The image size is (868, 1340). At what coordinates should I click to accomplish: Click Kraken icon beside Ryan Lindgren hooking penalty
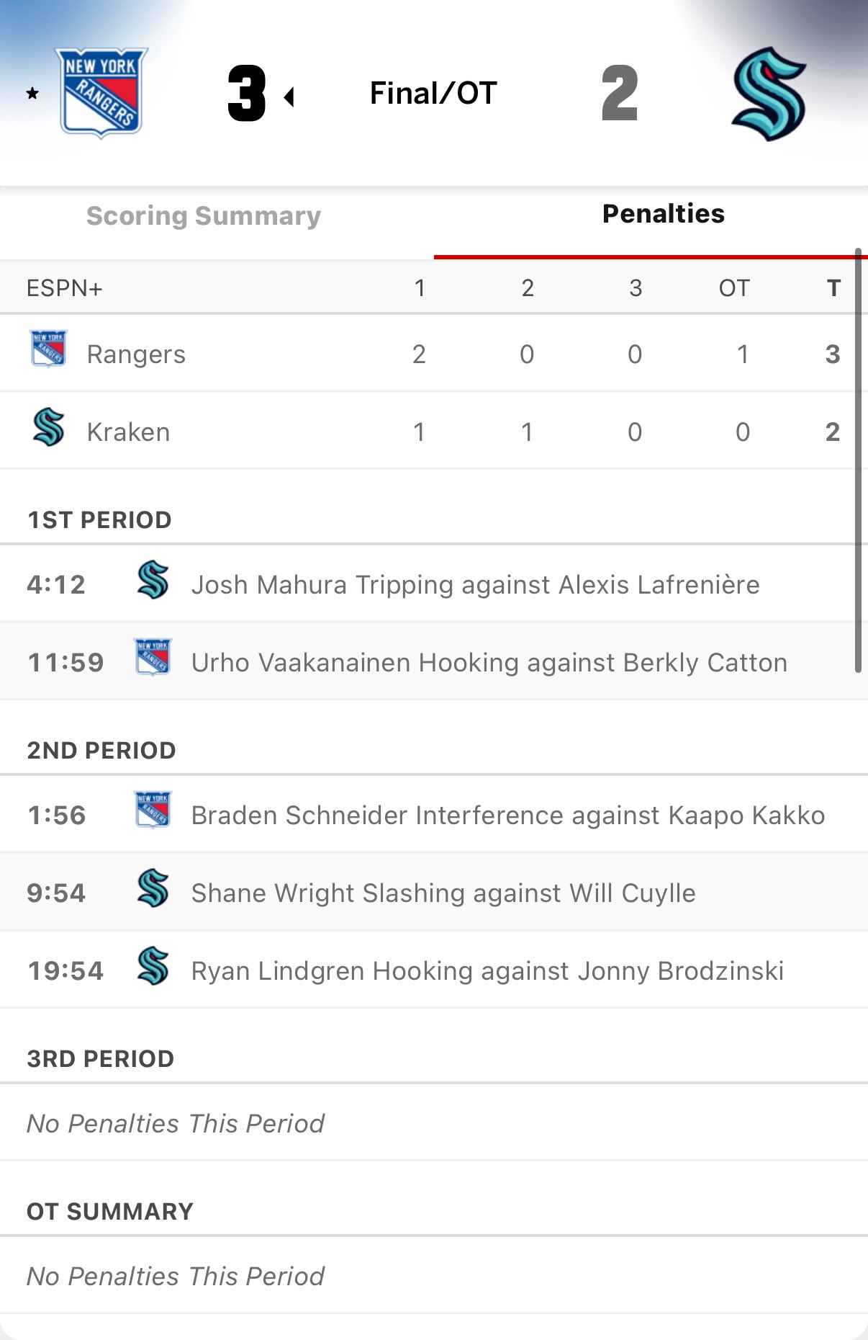coord(153,965)
